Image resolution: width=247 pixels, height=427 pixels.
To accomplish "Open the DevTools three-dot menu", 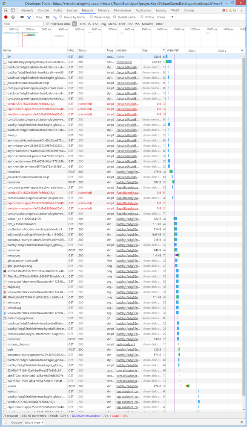I will click(x=242, y=10).
